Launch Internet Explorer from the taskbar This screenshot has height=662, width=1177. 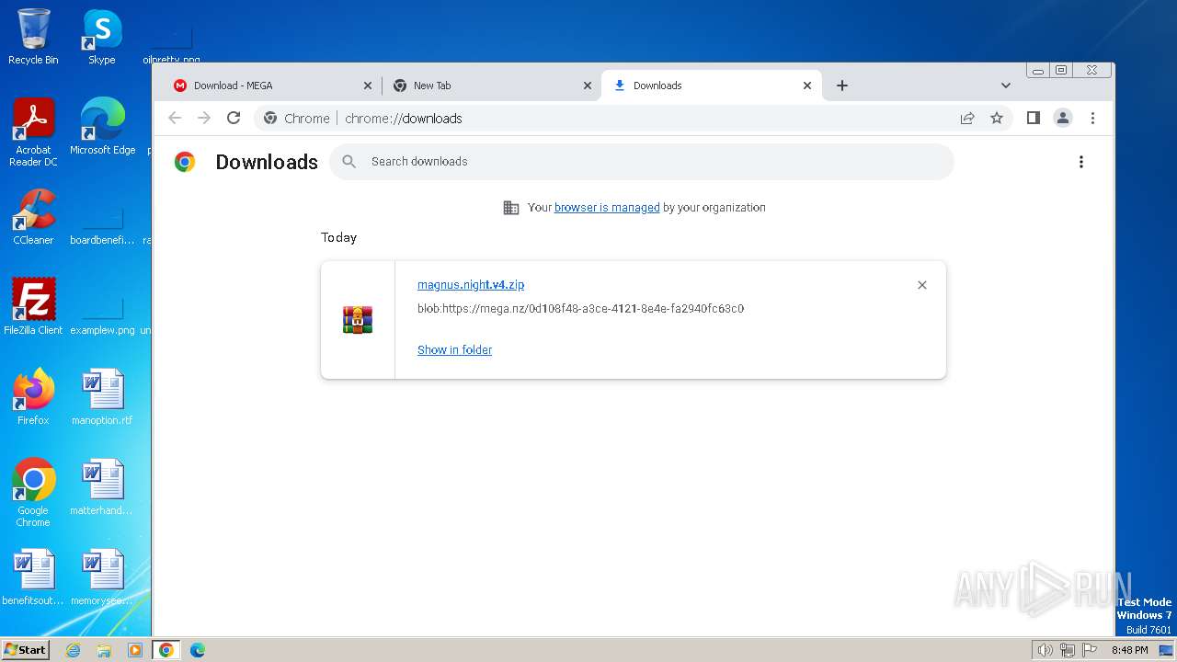pos(74,650)
